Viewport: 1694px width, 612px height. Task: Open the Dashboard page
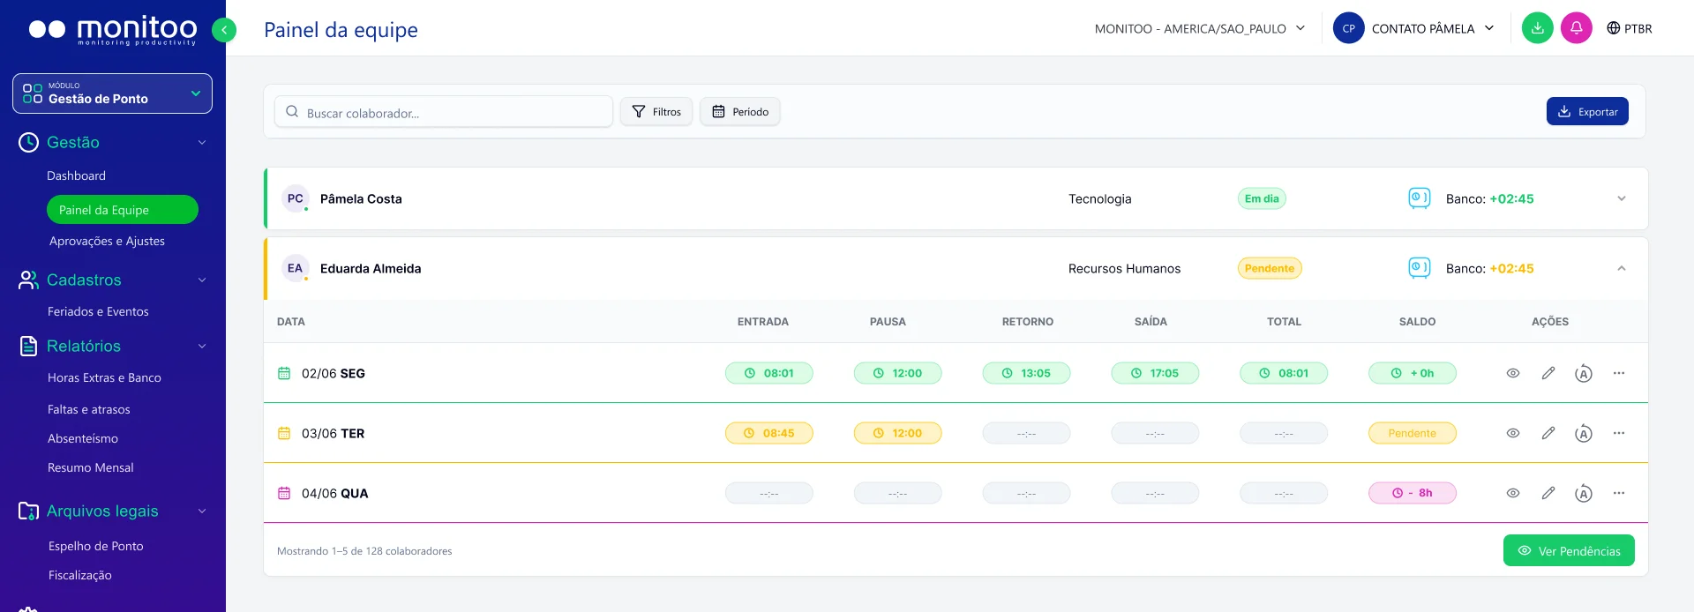(x=76, y=175)
